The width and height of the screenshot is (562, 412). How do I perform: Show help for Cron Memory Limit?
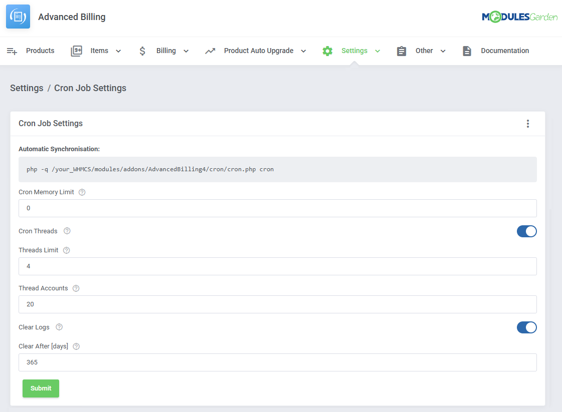82,192
